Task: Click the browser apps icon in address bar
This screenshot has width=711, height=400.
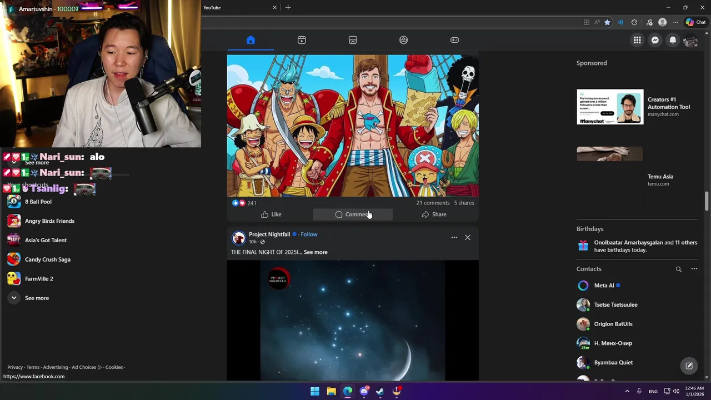Action: pyautogui.click(x=587, y=22)
